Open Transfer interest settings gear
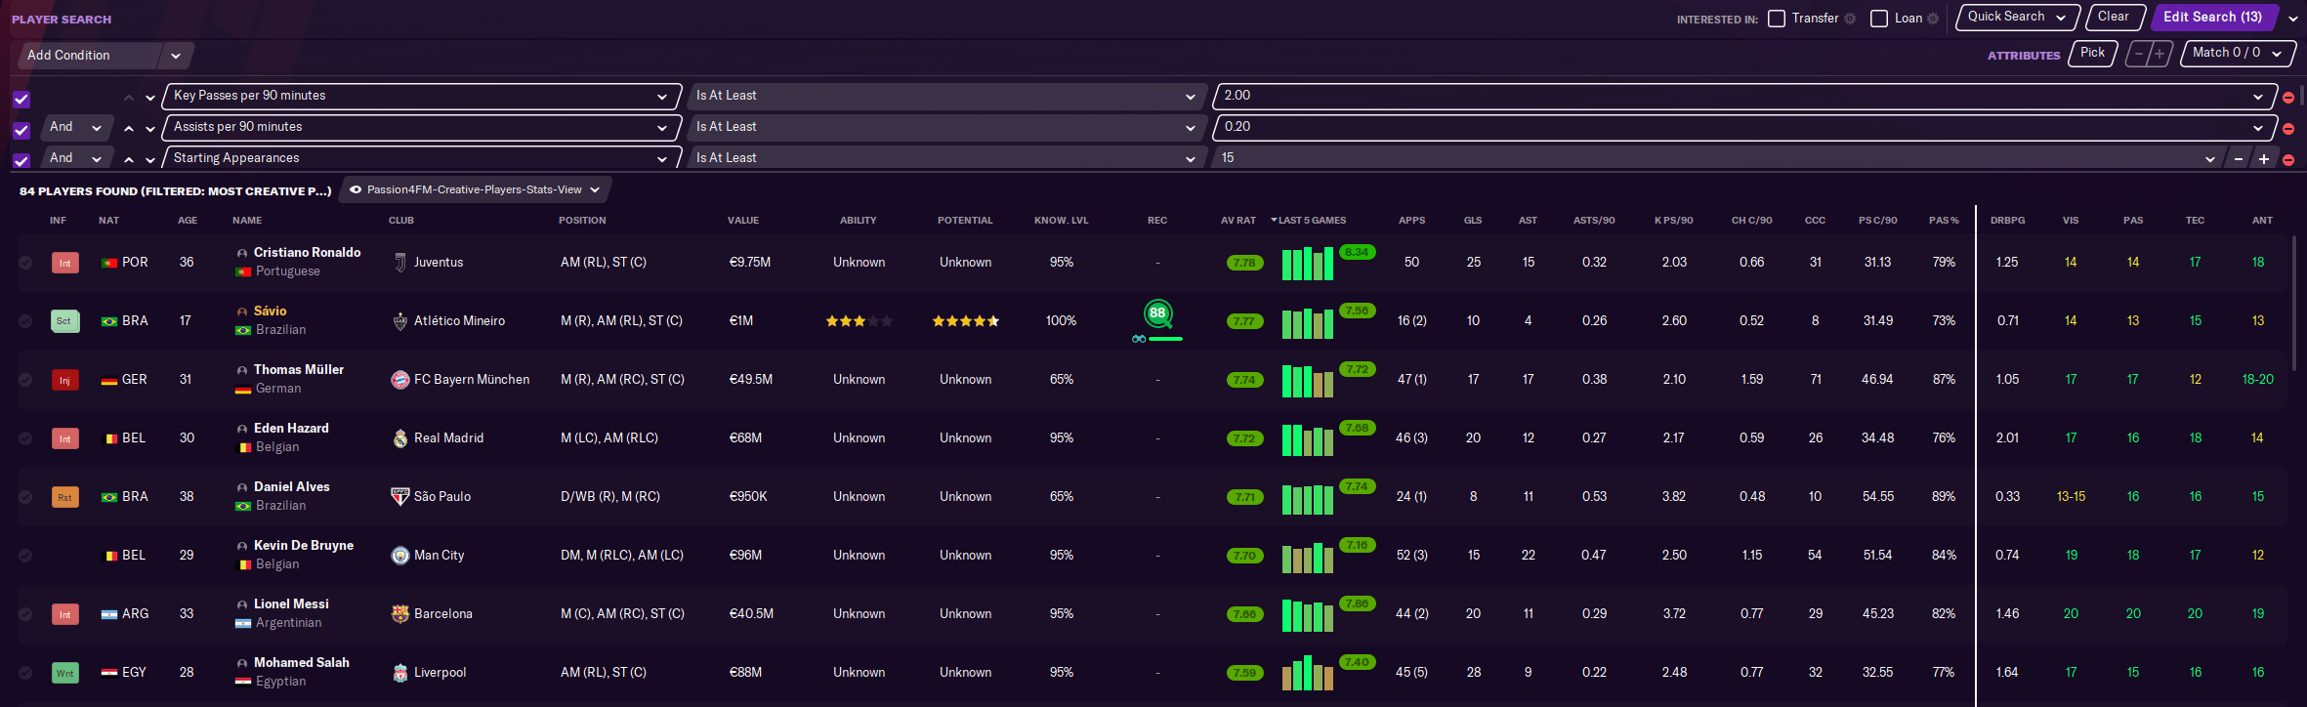The height and width of the screenshot is (707, 2307). [x=1849, y=19]
